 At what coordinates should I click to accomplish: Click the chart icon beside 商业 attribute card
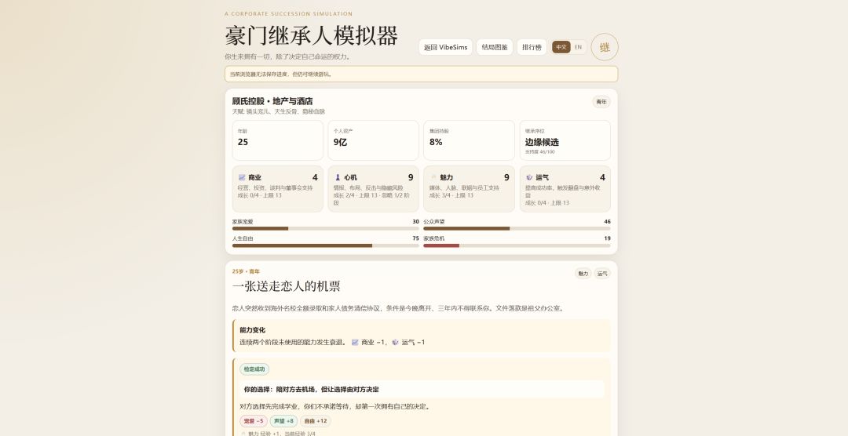(242, 177)
